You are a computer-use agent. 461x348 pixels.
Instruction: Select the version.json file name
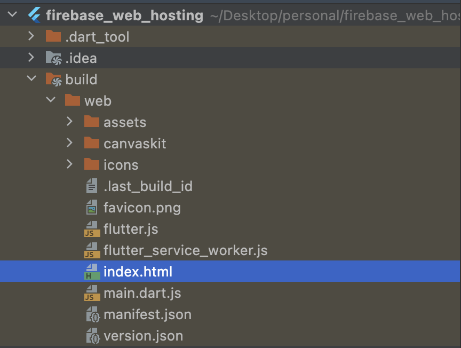[x=144, y=336]
